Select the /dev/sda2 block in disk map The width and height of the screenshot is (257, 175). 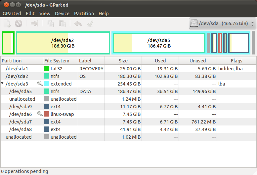tap(63, 43)
